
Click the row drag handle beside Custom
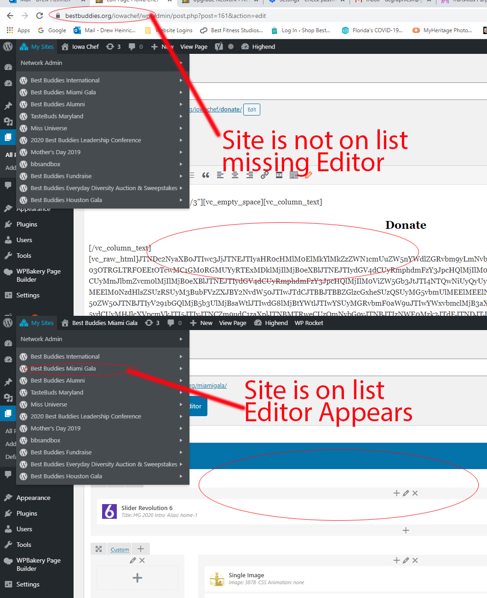98,549
